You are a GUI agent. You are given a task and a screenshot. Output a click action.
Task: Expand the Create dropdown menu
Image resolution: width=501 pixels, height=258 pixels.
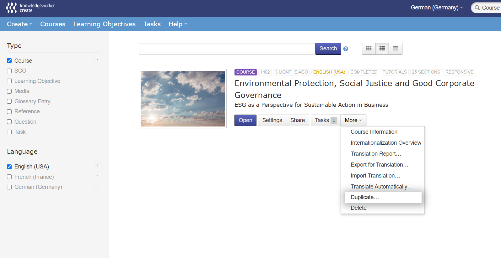[x=19, y=24]
